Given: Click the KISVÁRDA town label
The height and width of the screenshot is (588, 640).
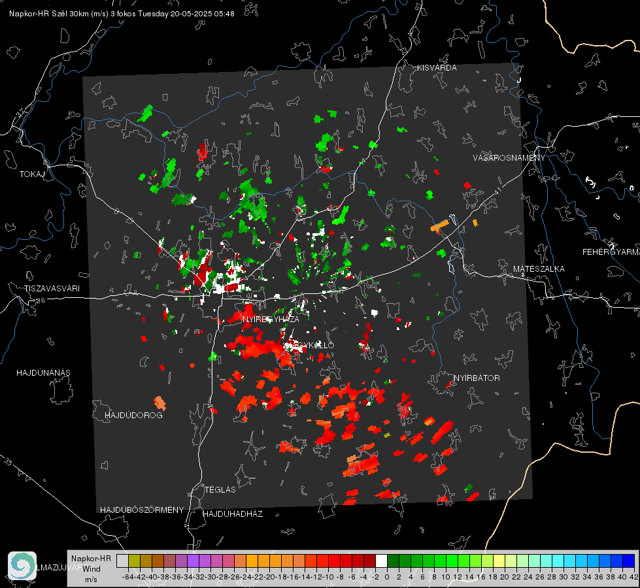Looking at the screenshot, I should coord(437,68).
